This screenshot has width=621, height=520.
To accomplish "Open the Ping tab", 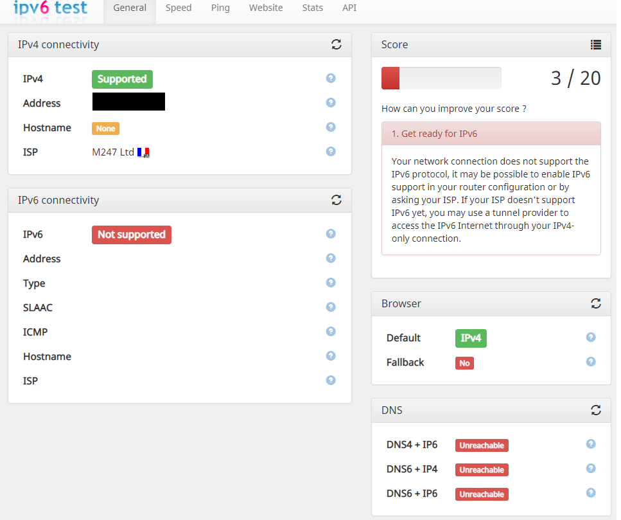I will (220, 8).
